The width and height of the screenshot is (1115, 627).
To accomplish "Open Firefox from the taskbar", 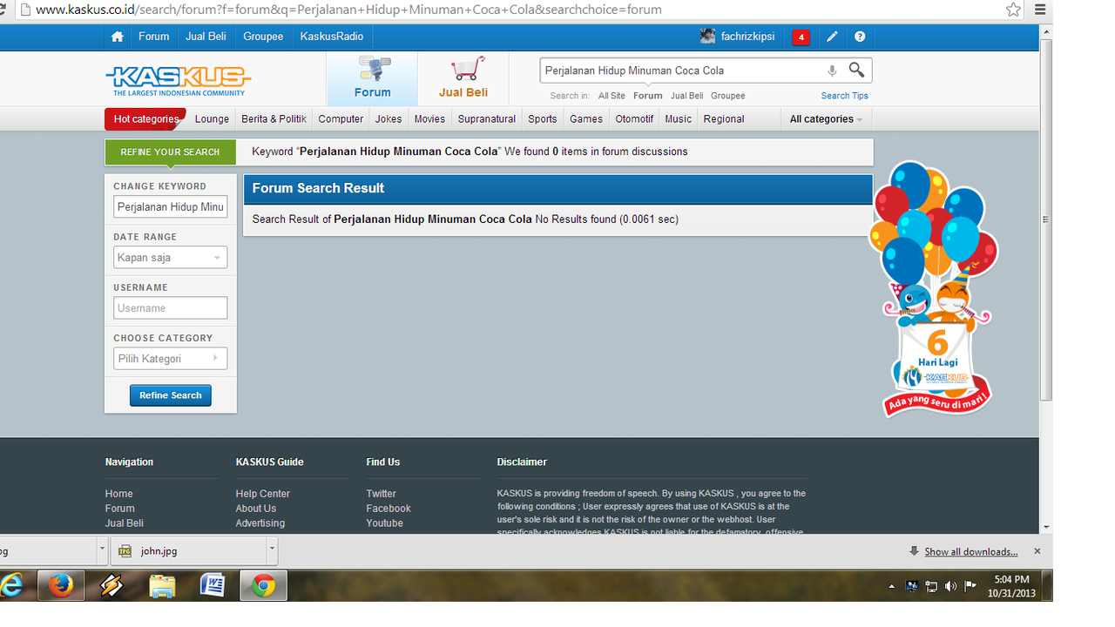I will click(60, 586).
